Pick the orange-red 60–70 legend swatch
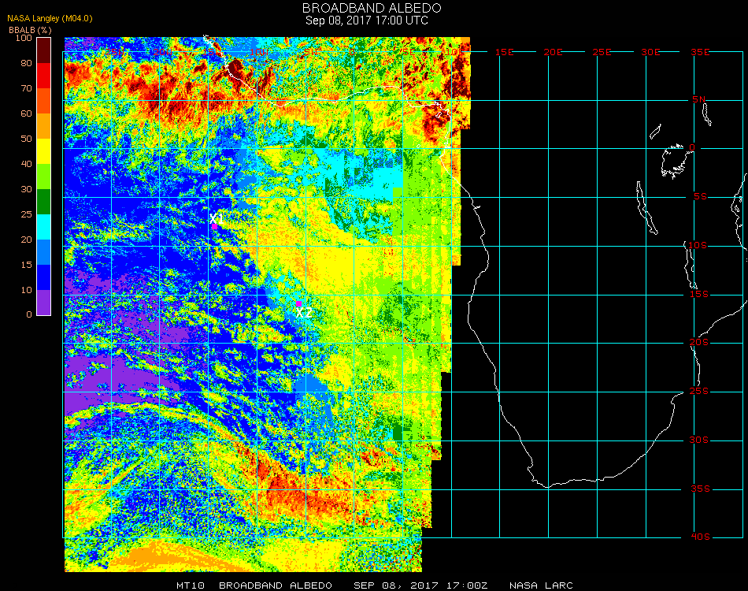Viewport: 748px width, 591px height. [44, 101]
